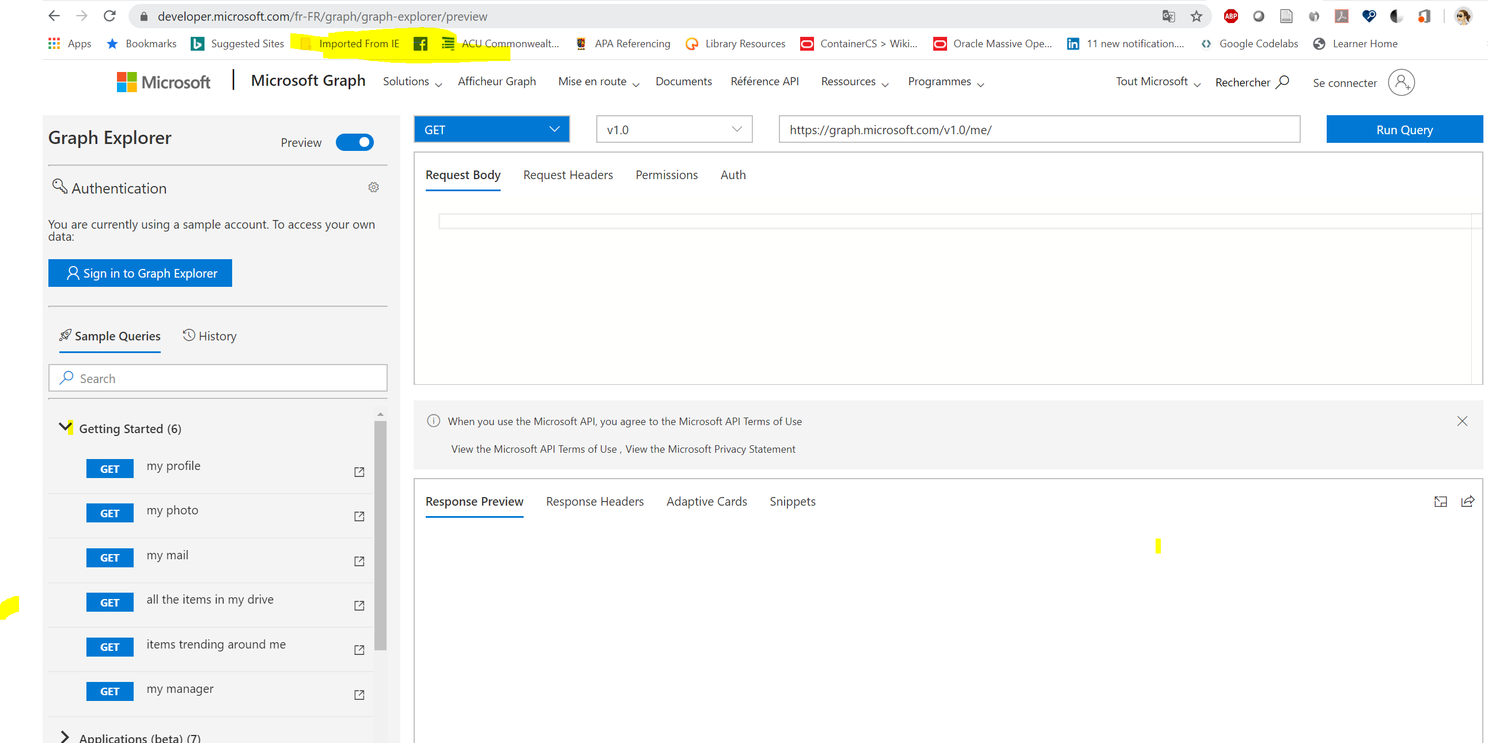Bookmark this page using the star icon
Image resolution: width=1488 pixels, height=743 pixels.
[1197, 16]
